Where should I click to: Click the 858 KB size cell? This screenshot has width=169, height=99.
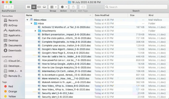pos(140,60)
